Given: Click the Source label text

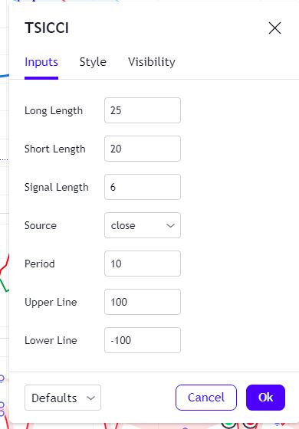Looking at the screenshot, I should (41, 225).
